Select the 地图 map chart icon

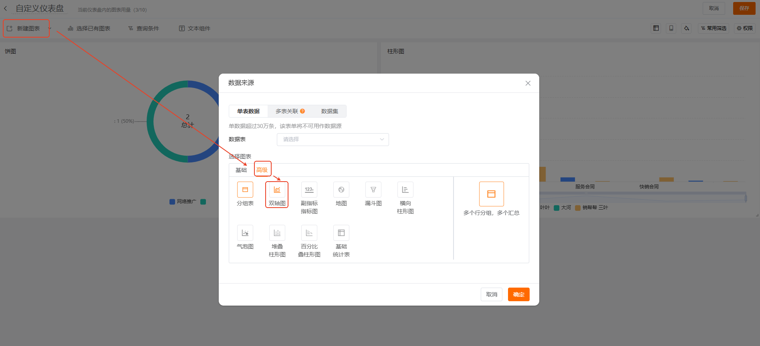pyautogui.click(x=341, y=190)
